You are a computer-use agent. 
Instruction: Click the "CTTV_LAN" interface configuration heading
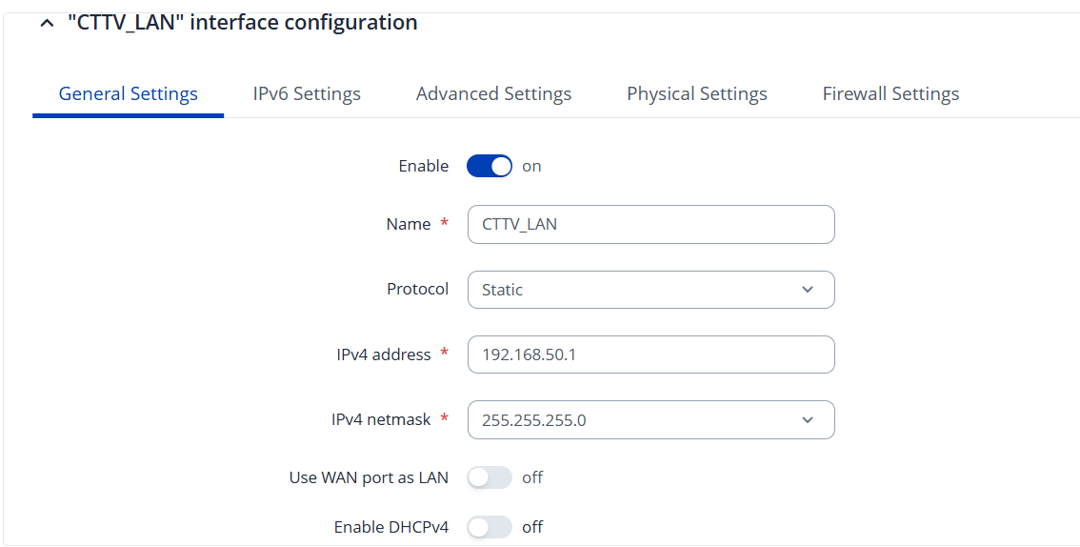pyautogui.click(x=242, y=23)
